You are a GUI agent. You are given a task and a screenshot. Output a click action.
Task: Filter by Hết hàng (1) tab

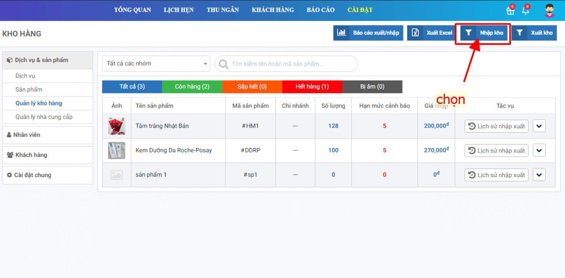[312, 87]
